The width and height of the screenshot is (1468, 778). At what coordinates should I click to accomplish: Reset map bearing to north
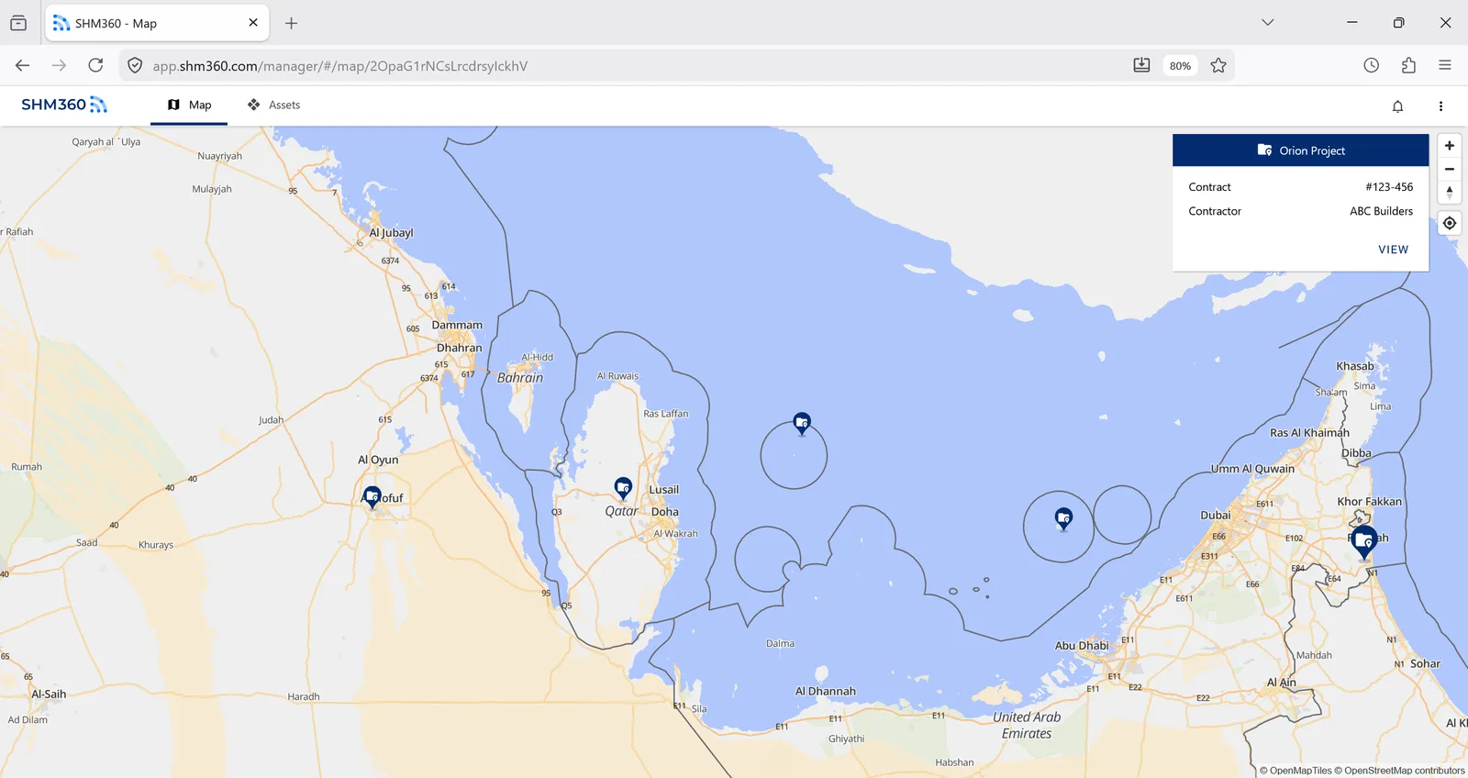[x=1450, y=192]
